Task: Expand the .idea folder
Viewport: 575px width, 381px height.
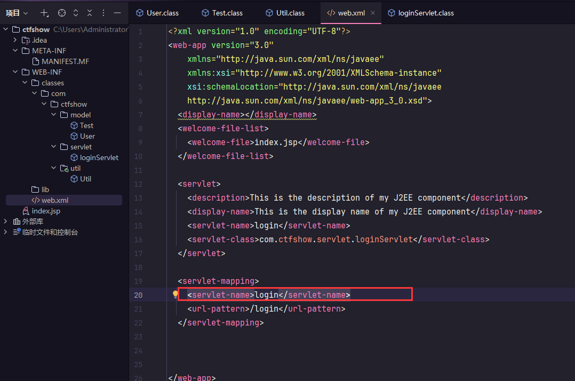Action: click(15, 40)
